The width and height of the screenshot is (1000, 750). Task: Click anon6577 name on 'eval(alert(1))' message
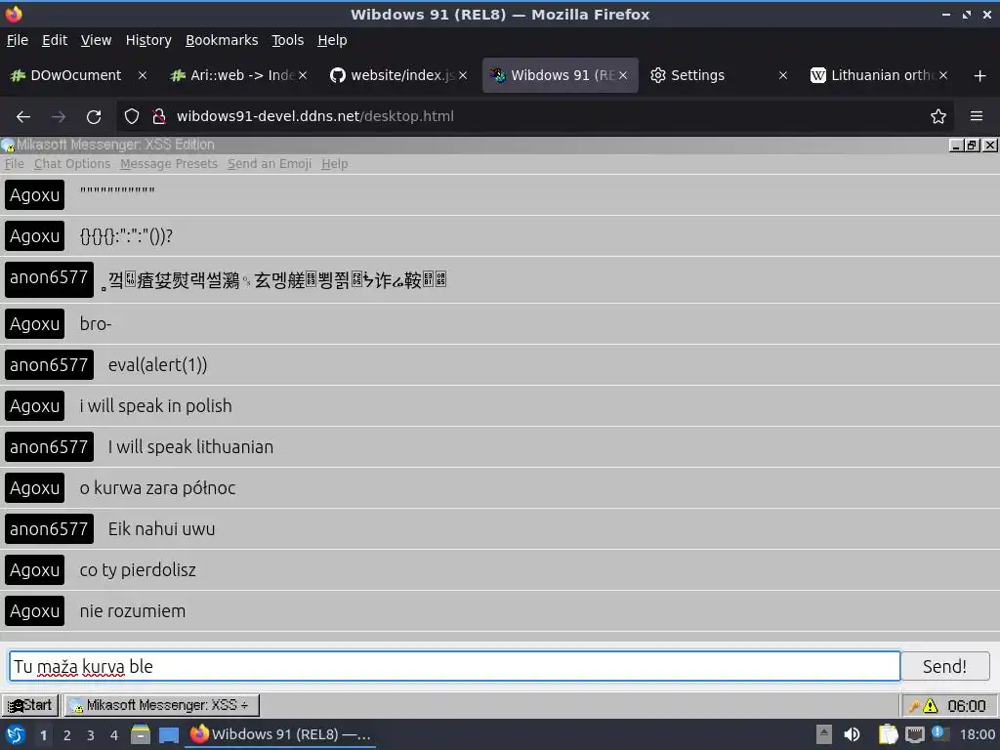pyautogui.click(x=49, y=365)
